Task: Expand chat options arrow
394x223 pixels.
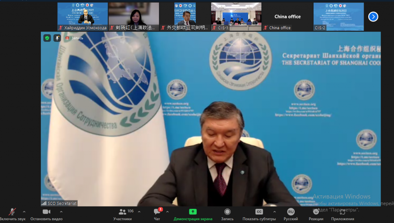Action: click(167, 212)
